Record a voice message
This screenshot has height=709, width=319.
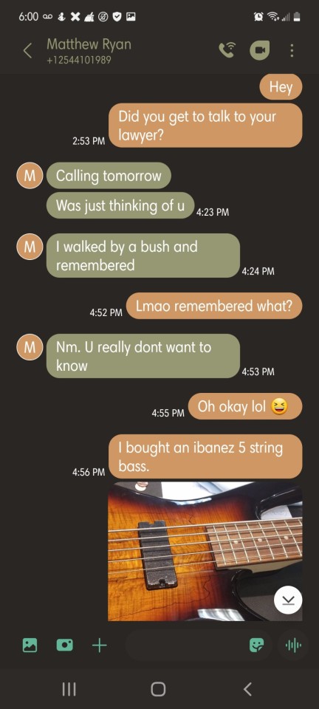(293, 645)
